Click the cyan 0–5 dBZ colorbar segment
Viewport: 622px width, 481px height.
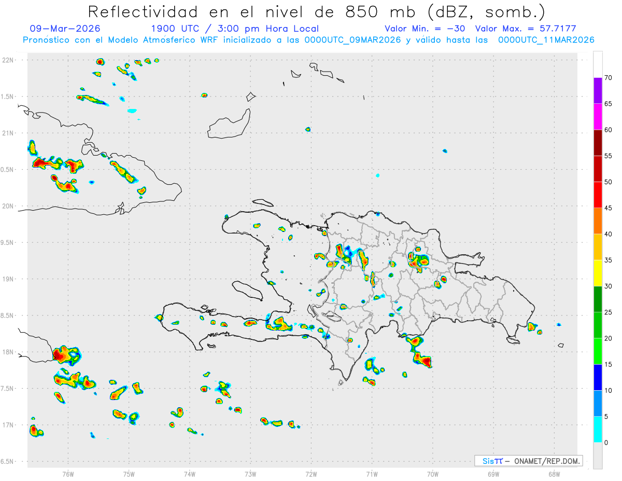coord(598,430)
